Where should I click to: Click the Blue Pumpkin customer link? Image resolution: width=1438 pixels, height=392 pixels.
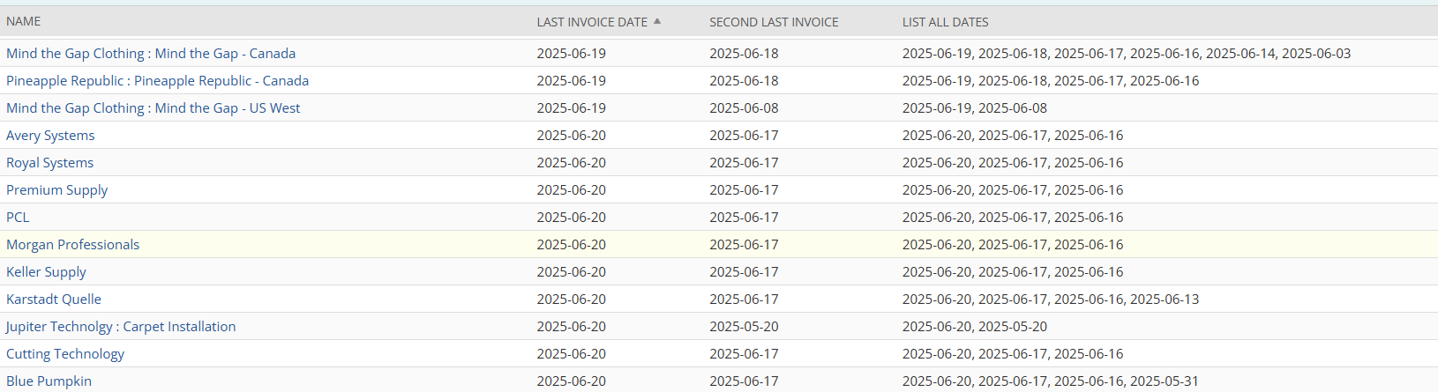49,381
